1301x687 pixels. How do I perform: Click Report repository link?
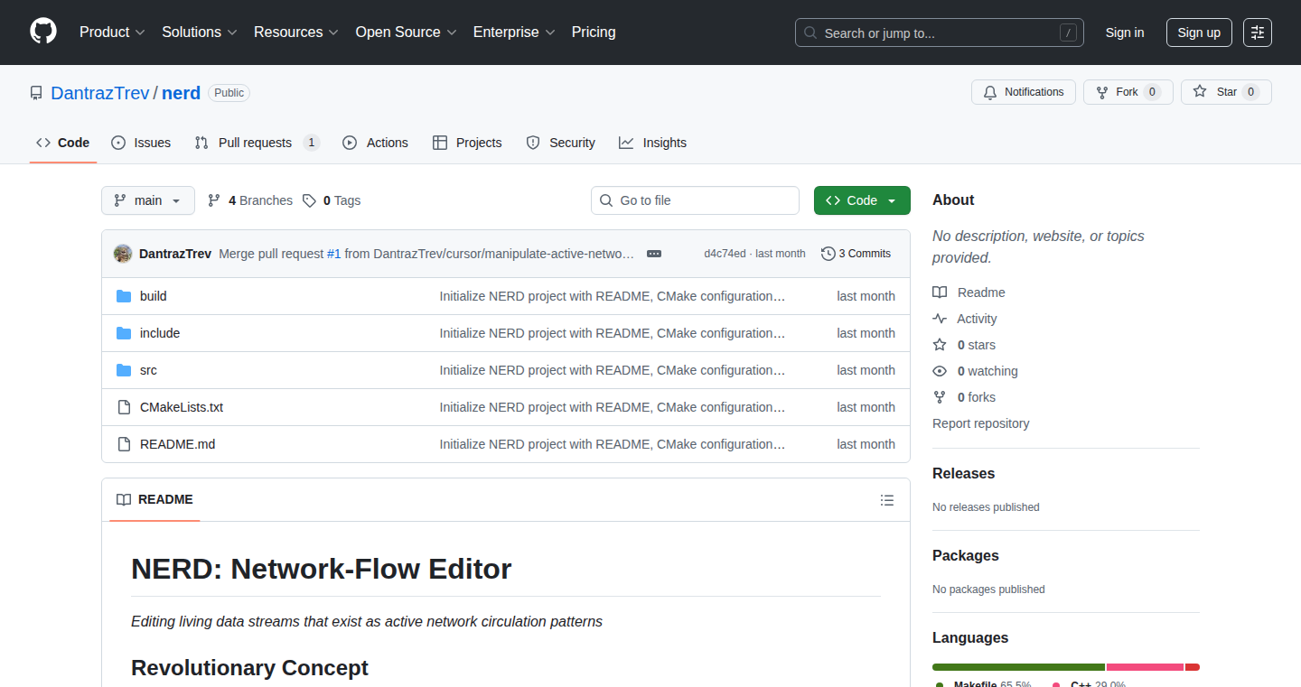(981, 423)
